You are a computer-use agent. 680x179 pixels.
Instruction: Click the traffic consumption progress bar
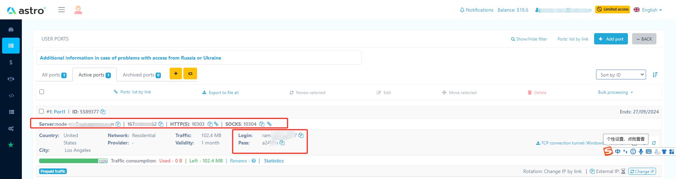point(74,161)
